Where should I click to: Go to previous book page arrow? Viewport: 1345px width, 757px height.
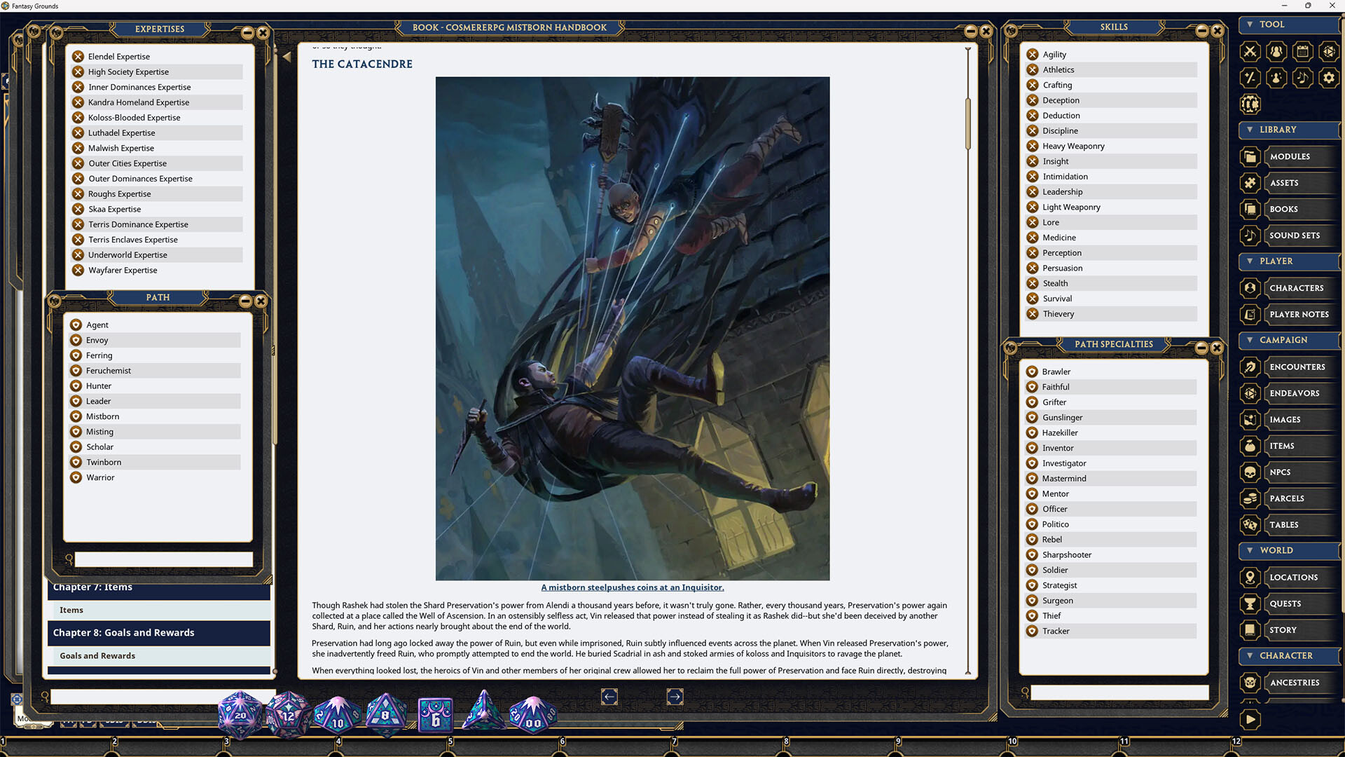click(609, 697)
